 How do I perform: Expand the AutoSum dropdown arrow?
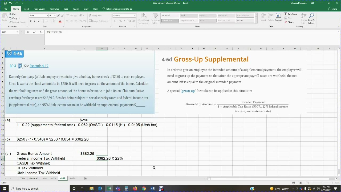tap(299, 14)
